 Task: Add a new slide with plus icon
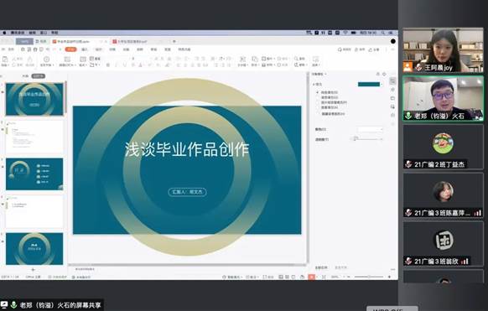tap(33, 269)
